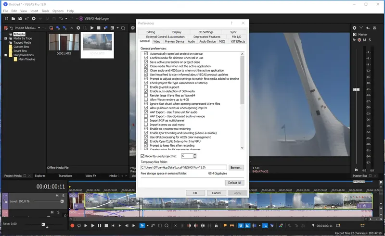Switch to the Video preferences tab
Viewport: 385px width, 236px height.
pos(157,41)
